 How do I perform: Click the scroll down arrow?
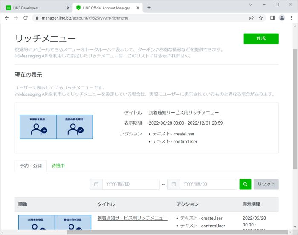295,227
